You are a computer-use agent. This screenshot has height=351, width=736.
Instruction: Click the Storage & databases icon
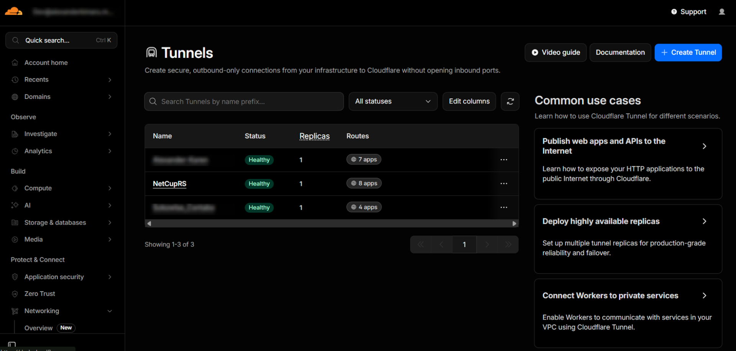15,223
